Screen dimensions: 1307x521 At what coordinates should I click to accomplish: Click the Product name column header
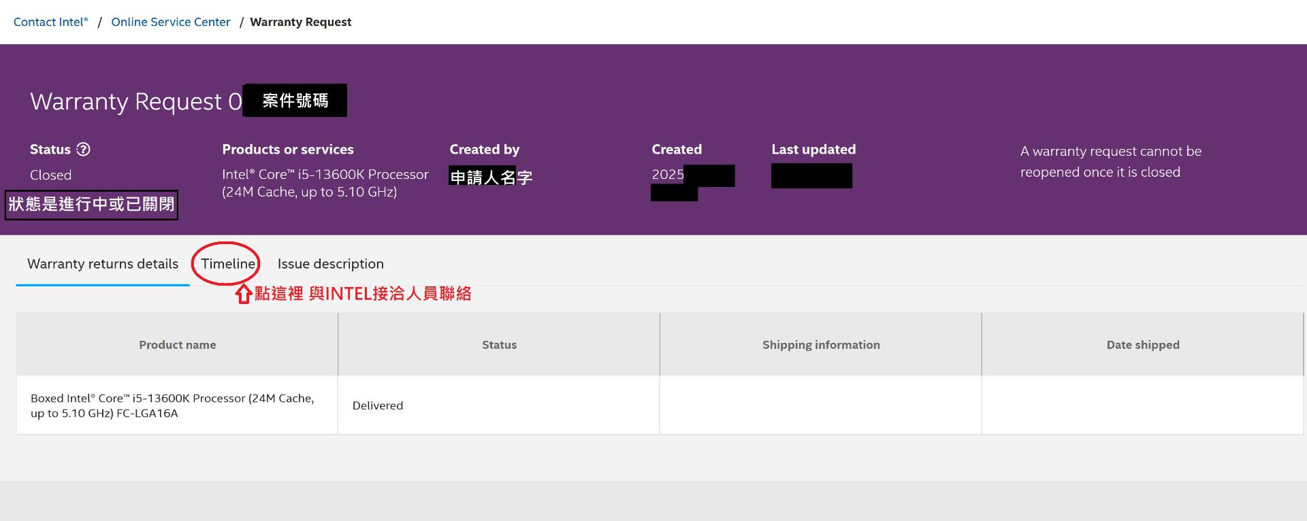177,345
